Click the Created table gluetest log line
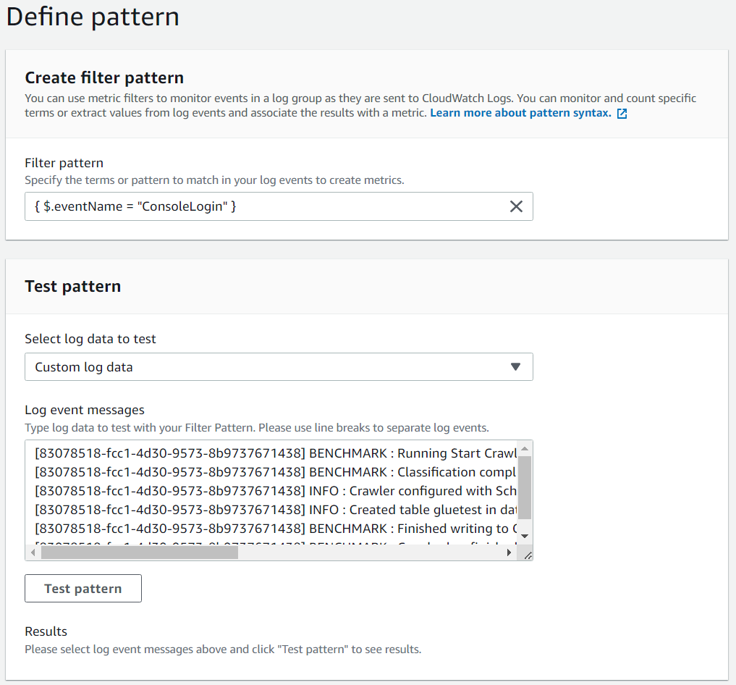 pos(275,510)
